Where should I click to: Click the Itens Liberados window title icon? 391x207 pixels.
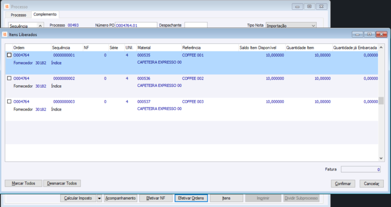pos(5,35)
